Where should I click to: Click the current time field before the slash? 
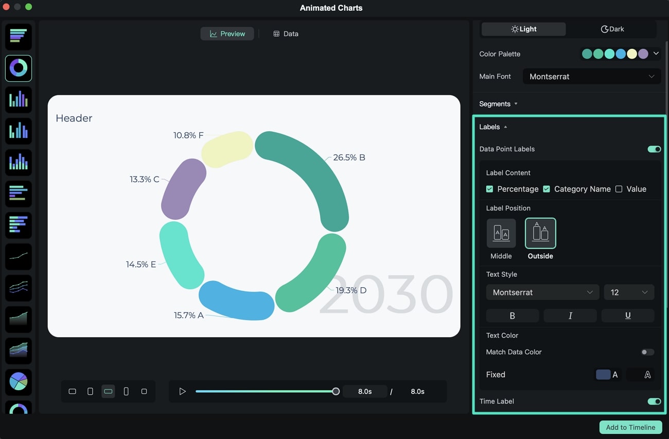(x=365, y=392)
